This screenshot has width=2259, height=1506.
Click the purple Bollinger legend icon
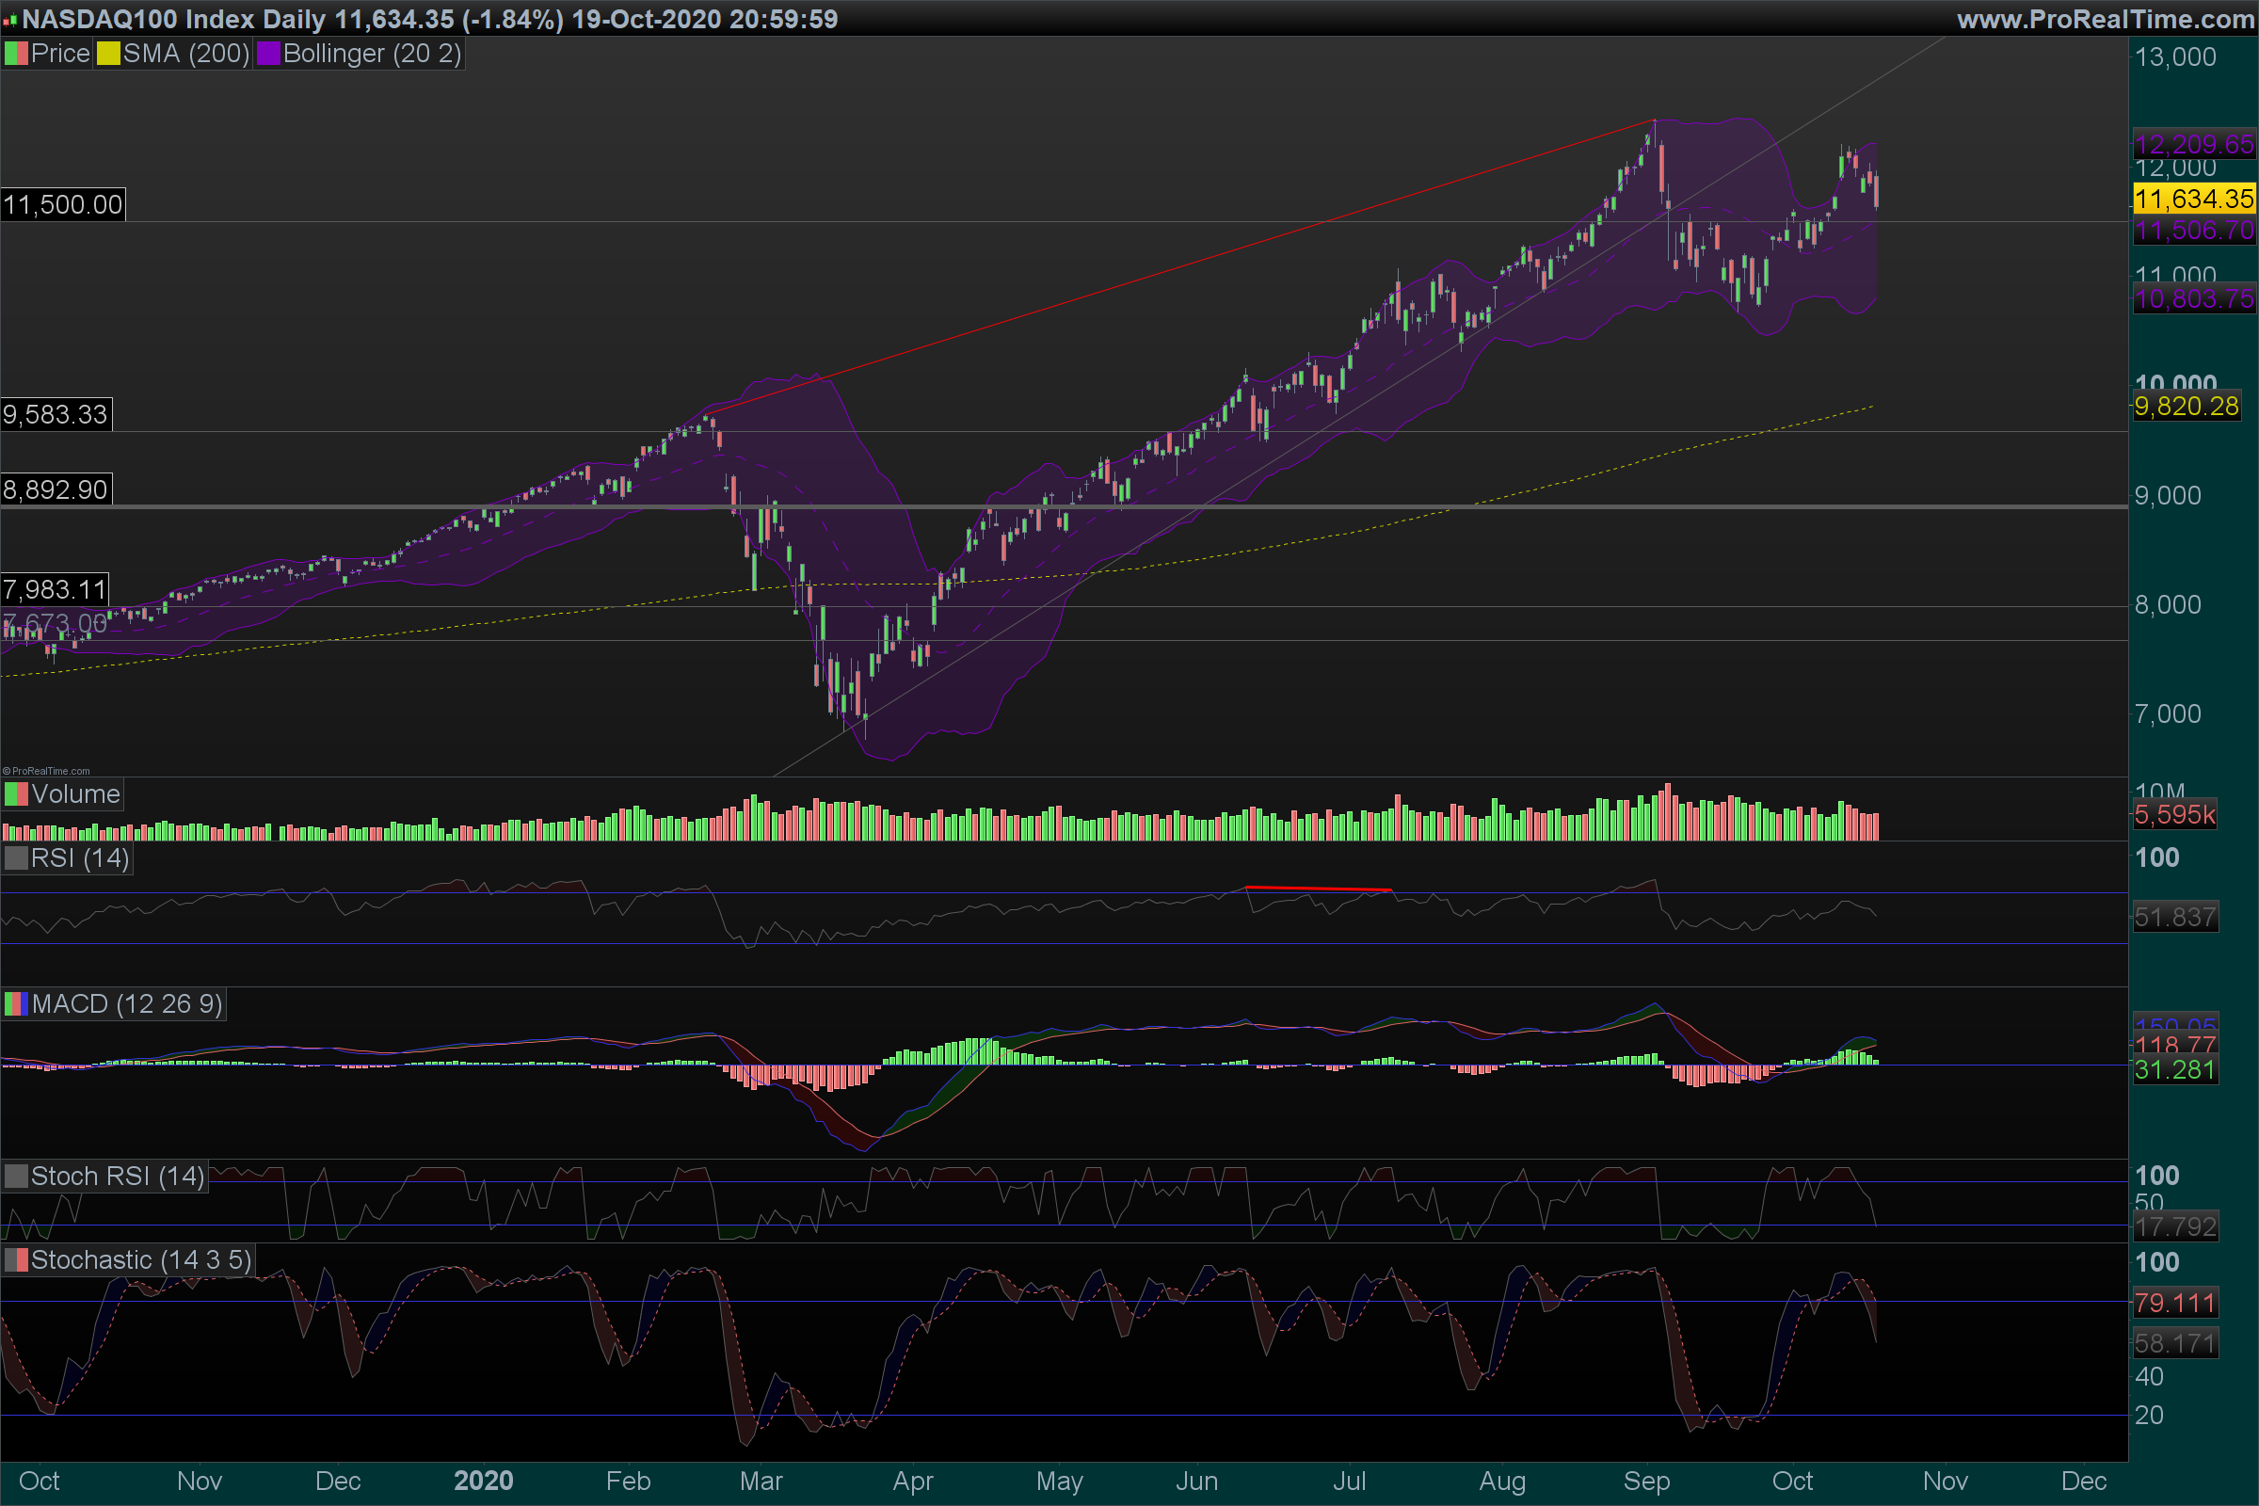[268, 54]
